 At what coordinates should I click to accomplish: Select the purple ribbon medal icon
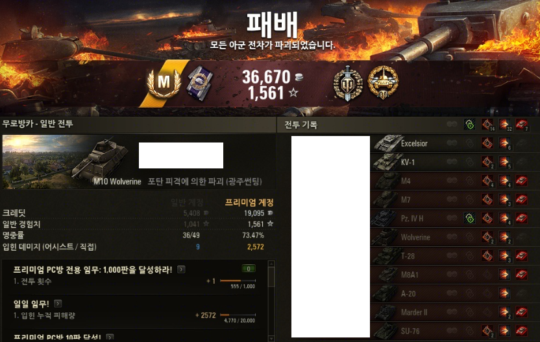click(200, 83)
